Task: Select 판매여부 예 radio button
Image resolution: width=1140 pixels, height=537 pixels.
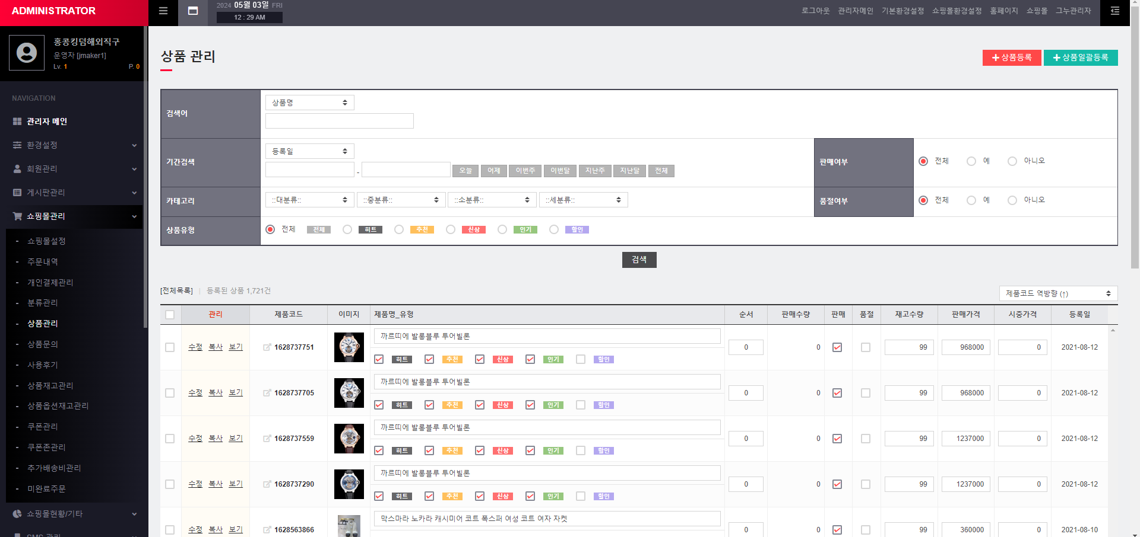Action: coord(971,161)
